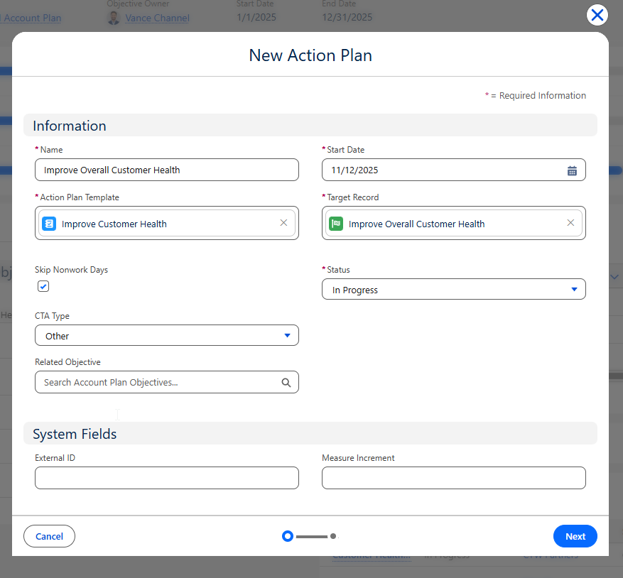Click the Related Objective search magnifier icon
The height and width of the screenshot is (578, 623).
[286, 383]
